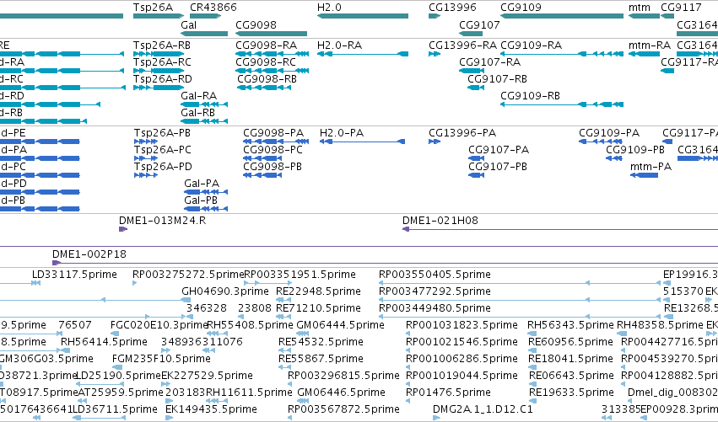Screen dimensions: 718x422
Task: Select the CR43866 gene label
Action: coord(213,8)
